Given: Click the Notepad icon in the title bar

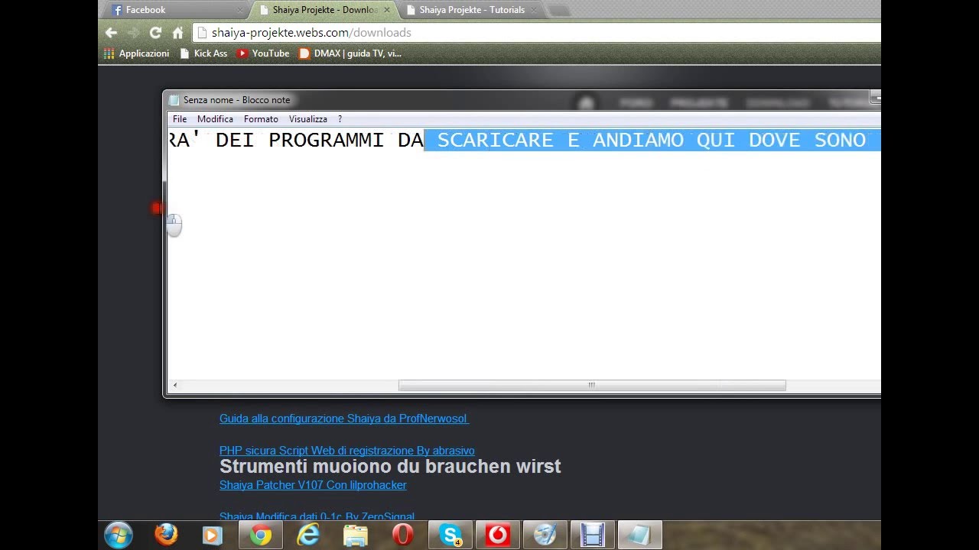Looking at the screenshot, I should (174, 100).
